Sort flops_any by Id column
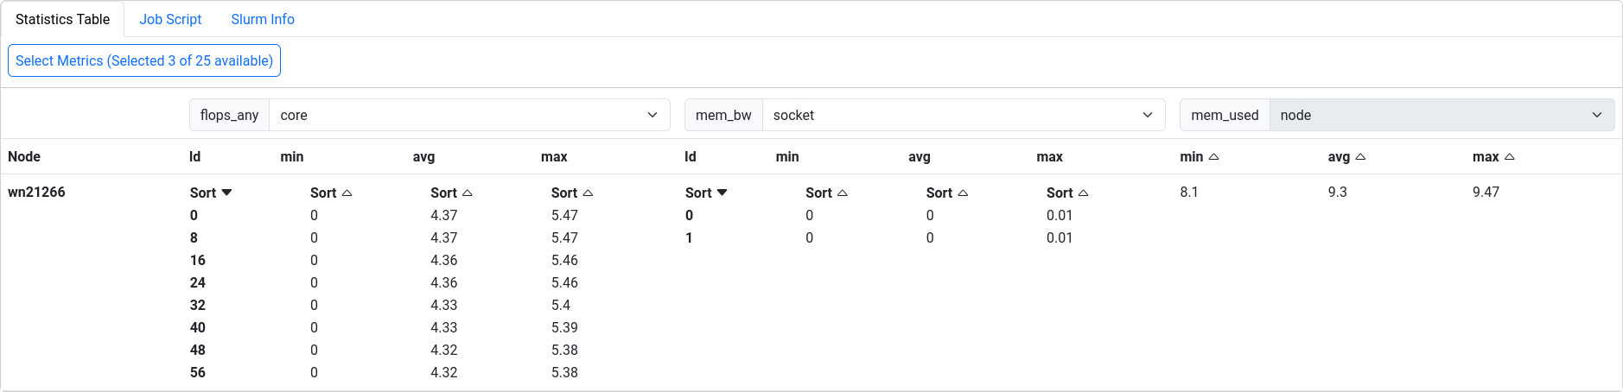This screenshot has height=392, width=1623. pos(211,193)
